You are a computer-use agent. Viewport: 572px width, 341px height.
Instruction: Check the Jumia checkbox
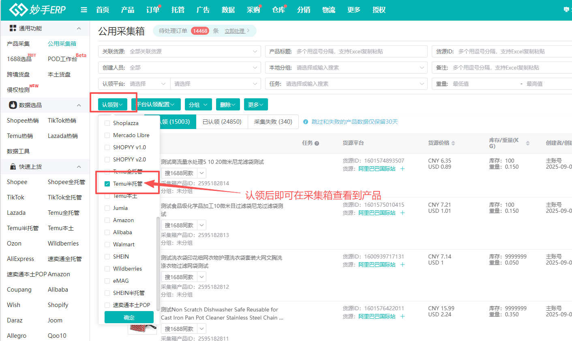[107, 208]
